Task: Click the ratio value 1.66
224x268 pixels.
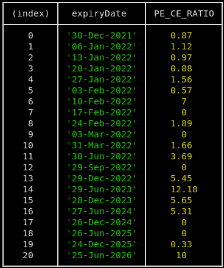Action: pos(181,145)
